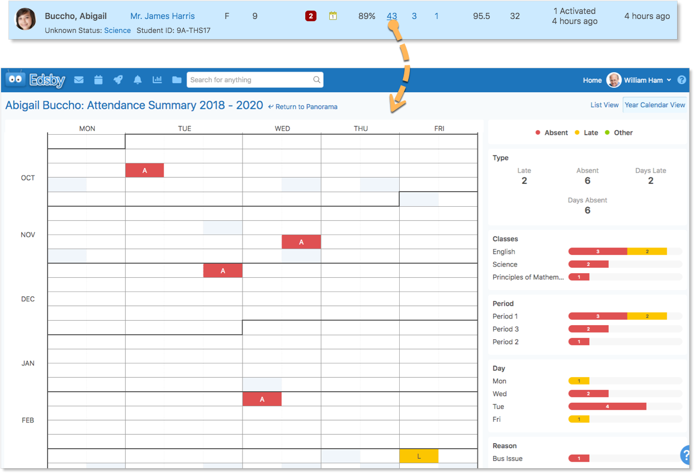Screen dimensions: 695x475
Task: Click the search magnifier icon
Action: click(x=316, y=80)
